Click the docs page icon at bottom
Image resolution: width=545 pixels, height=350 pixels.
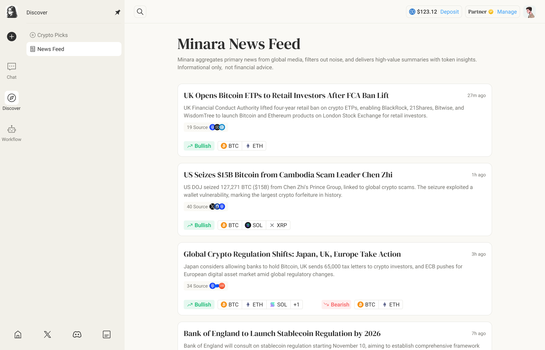pyautogui.click(x=107, y=334)
